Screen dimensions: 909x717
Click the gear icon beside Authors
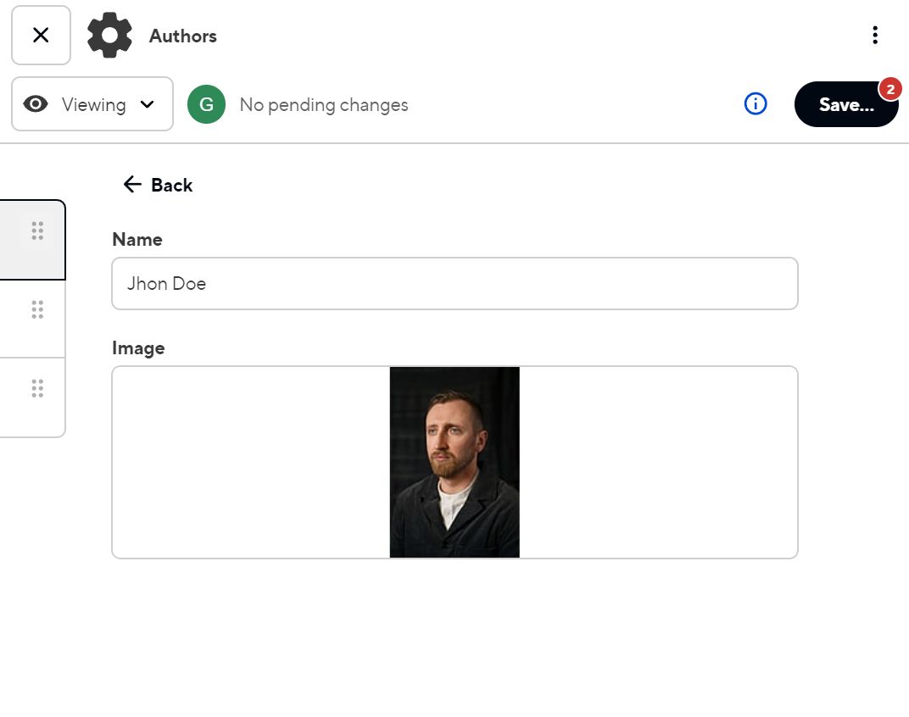[x=109, y=36]
